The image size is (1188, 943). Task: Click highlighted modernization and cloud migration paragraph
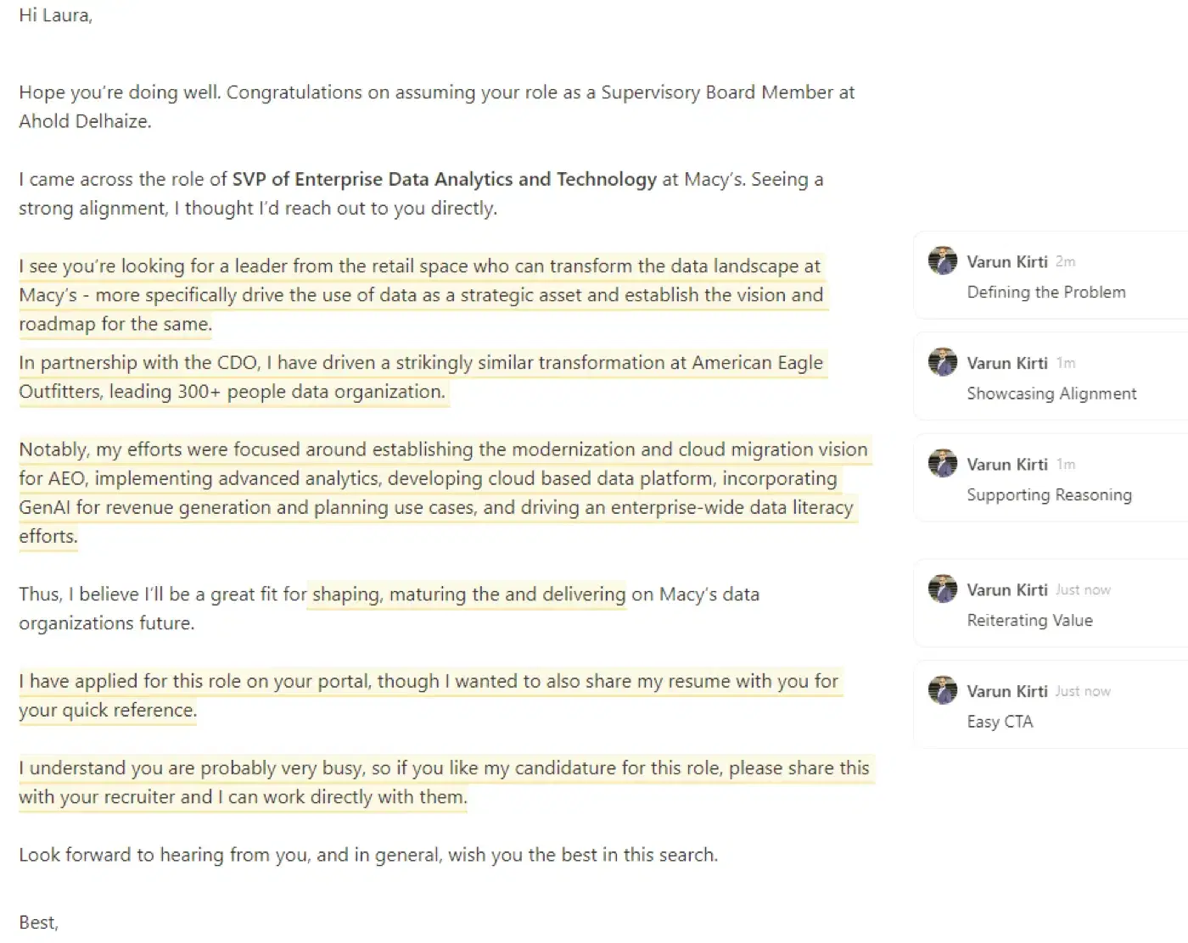pyautogui.click(x=445, y=493)
